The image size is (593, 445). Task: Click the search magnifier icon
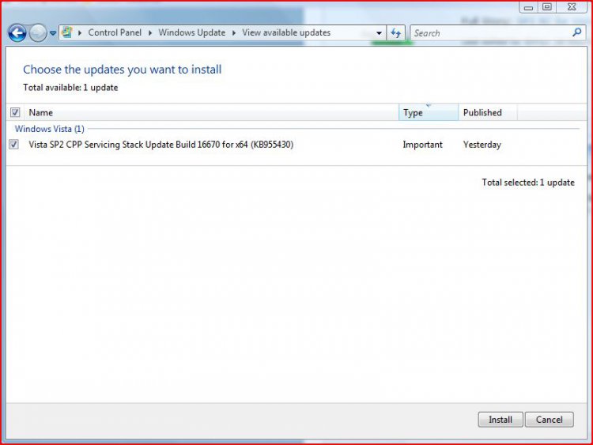point(576,32)
